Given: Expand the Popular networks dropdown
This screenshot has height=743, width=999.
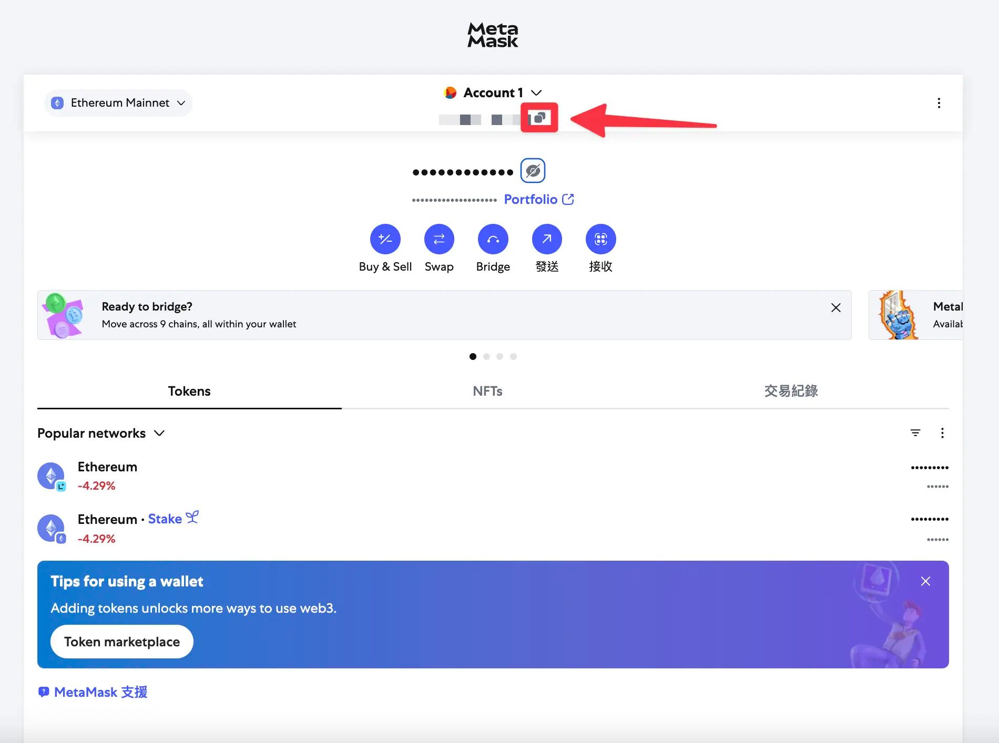Looking at the screenshot, I should pos(101,433).
